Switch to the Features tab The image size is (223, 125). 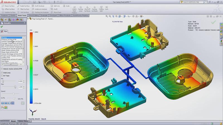[x=4, y=16]
